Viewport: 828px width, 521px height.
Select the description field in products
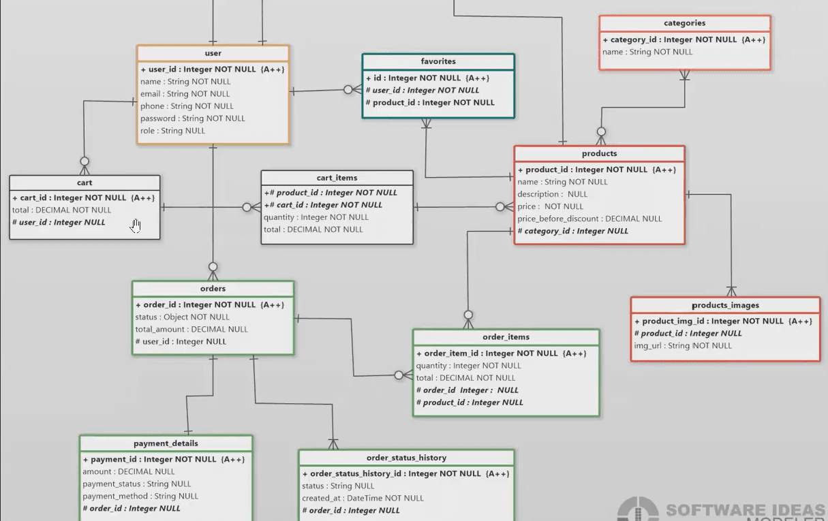pos(553,194)
